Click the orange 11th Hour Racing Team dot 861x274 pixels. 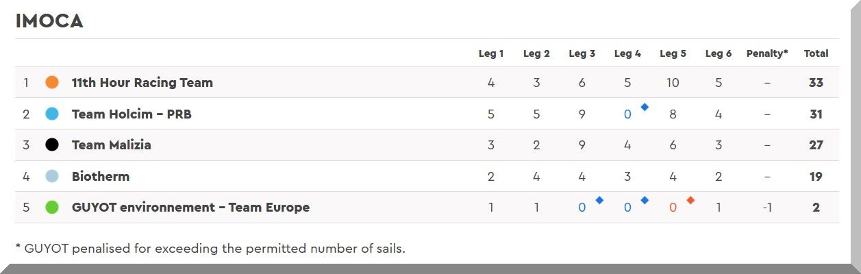(51, 82)
